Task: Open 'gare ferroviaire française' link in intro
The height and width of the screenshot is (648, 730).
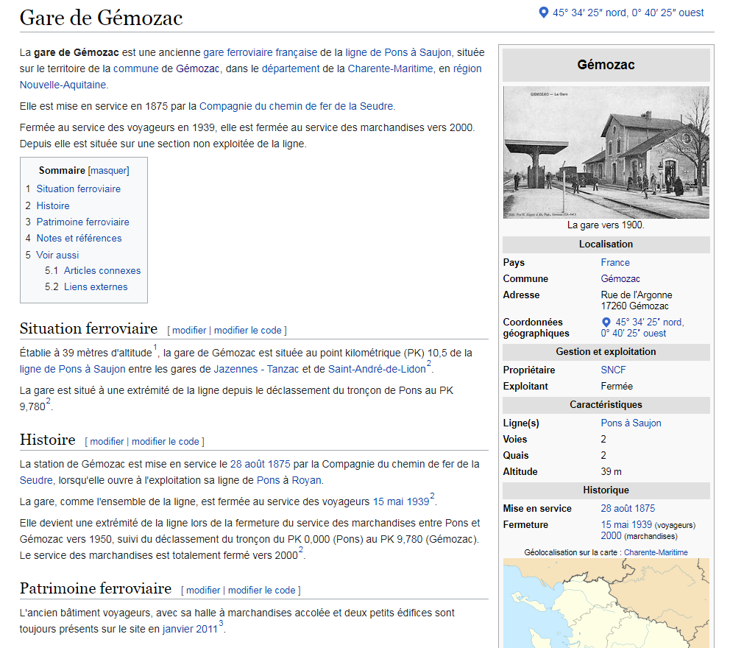Action: 261,52
